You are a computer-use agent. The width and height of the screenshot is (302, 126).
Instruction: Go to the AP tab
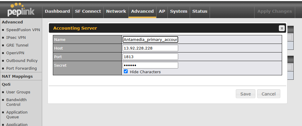click(x=162, y=11)
